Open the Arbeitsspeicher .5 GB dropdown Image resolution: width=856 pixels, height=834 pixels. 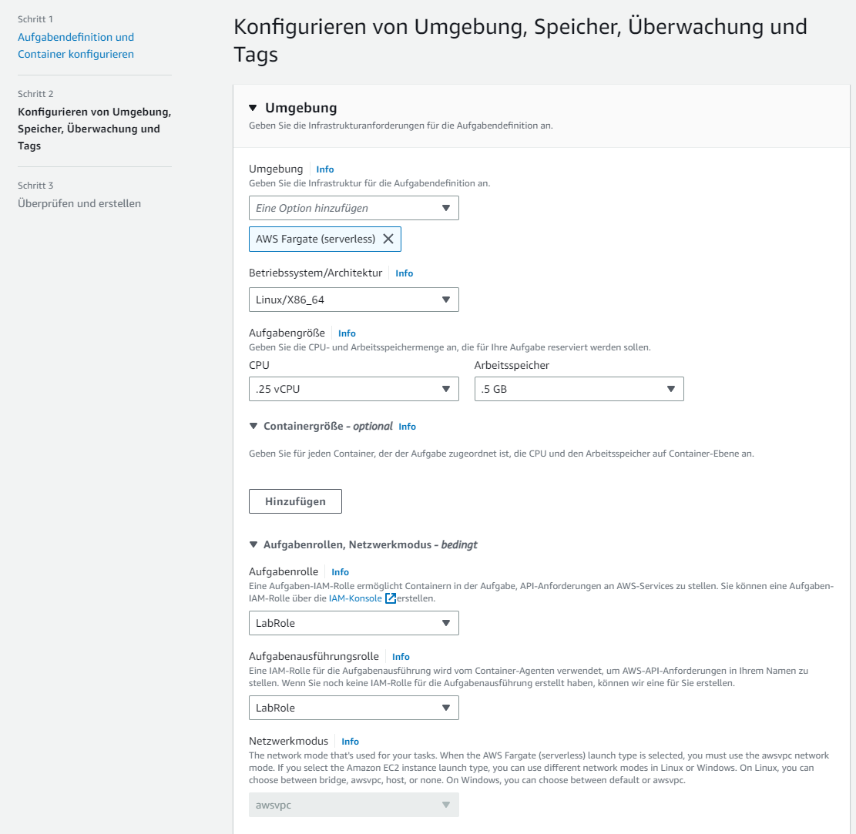579,389
